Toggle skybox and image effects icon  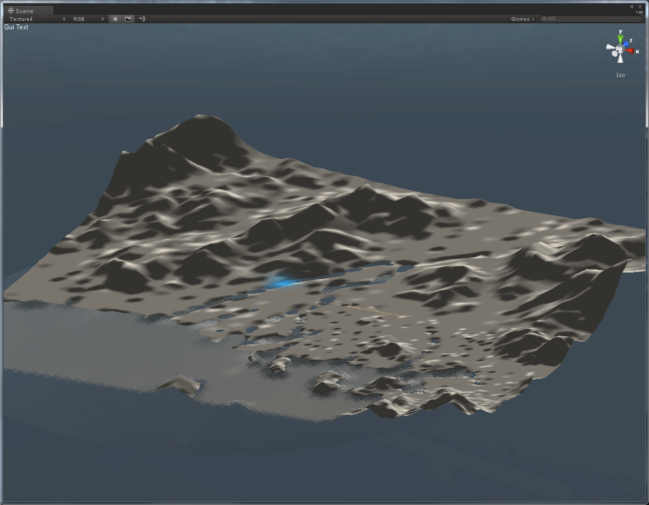[x=128, y=19]
